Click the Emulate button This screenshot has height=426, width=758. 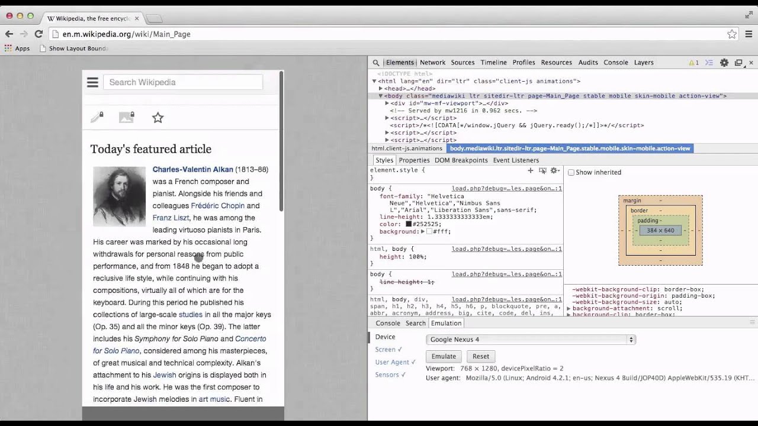tap(444, 356)
